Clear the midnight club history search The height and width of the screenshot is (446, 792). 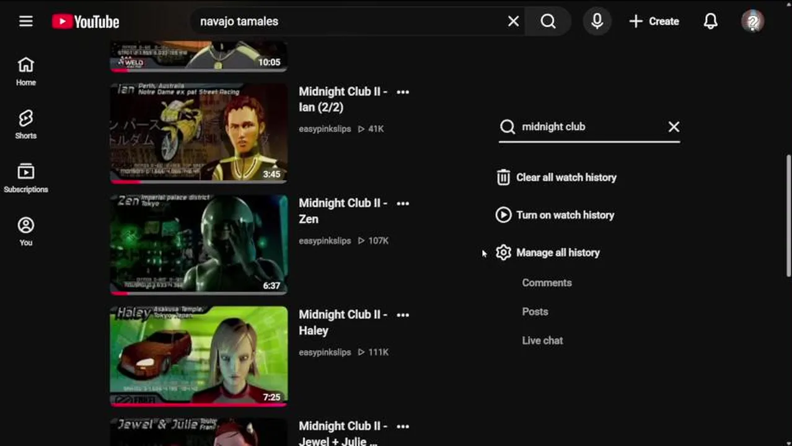(674, 126)
